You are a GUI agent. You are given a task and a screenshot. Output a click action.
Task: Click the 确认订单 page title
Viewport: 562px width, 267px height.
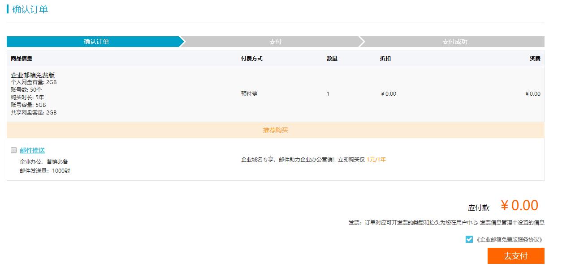[x=29, y=9]
